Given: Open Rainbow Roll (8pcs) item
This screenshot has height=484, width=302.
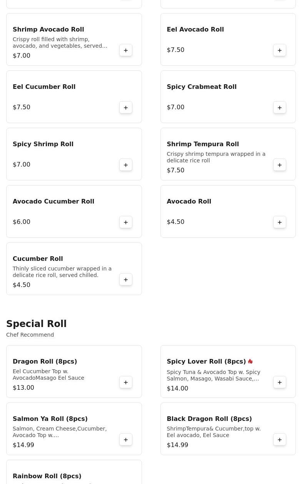Looking at the screenshot, I should click(47, 476).
